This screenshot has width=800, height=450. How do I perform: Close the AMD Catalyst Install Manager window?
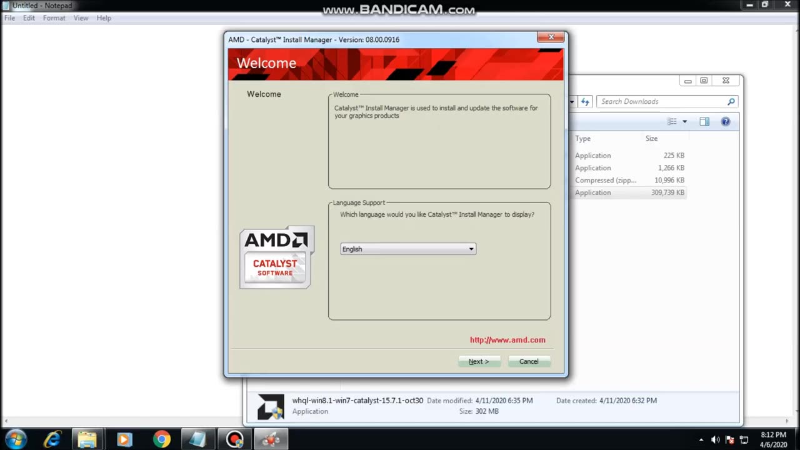(551, 37)
